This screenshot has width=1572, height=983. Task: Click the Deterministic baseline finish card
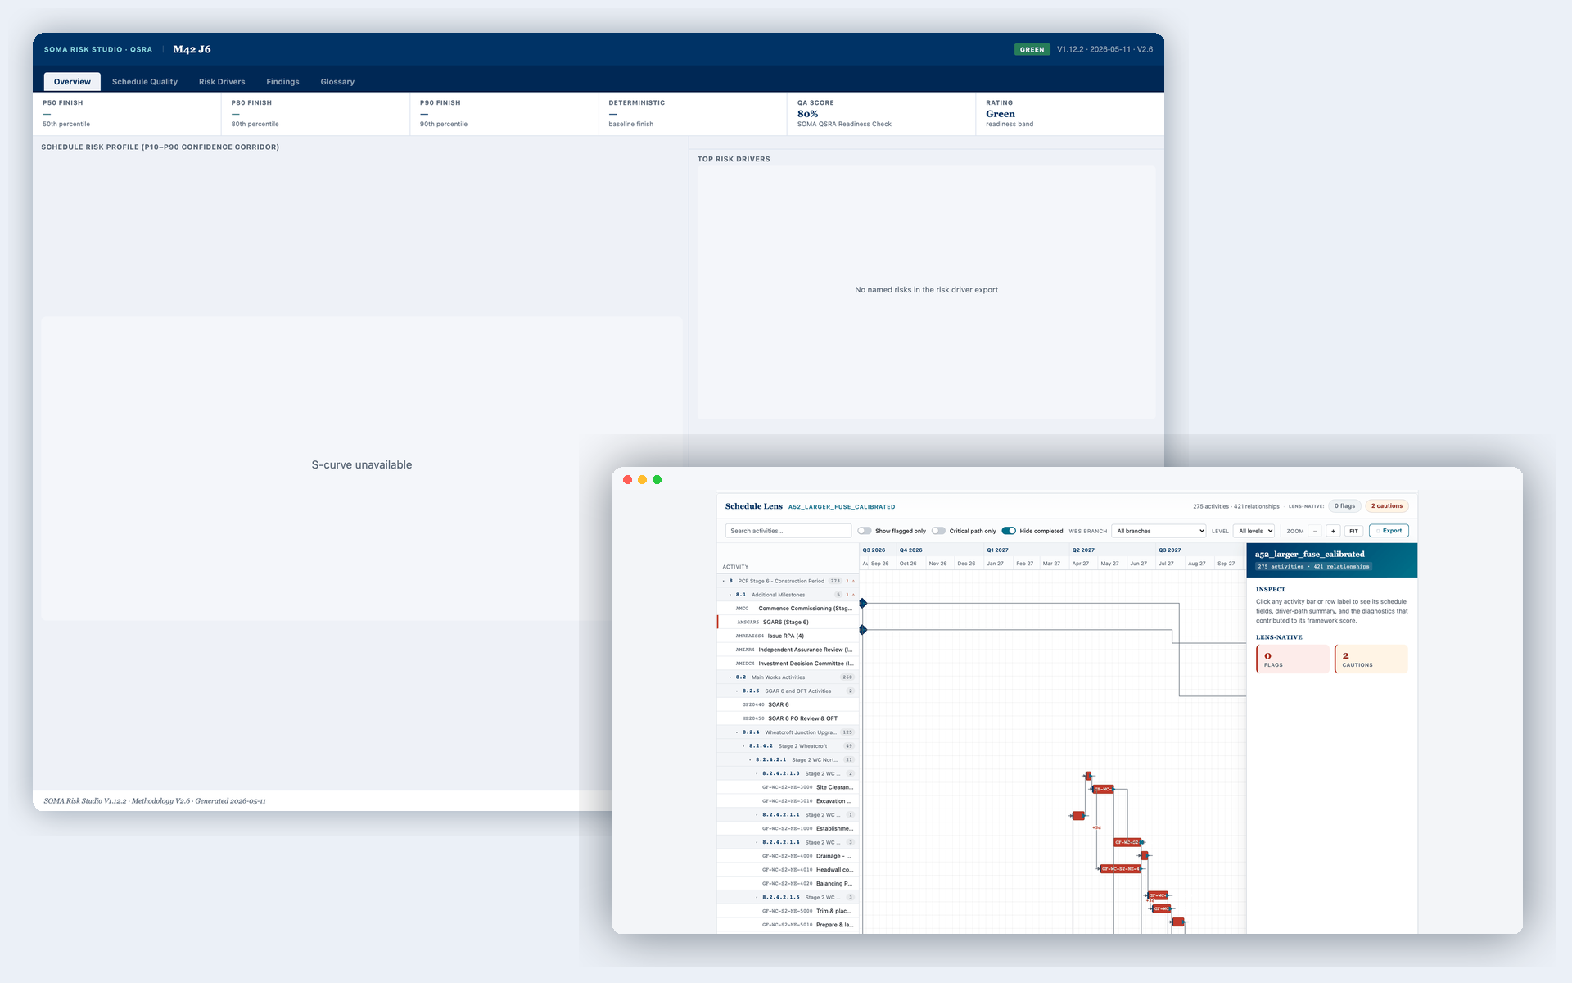pyautogui.click(x=693, y=114)
